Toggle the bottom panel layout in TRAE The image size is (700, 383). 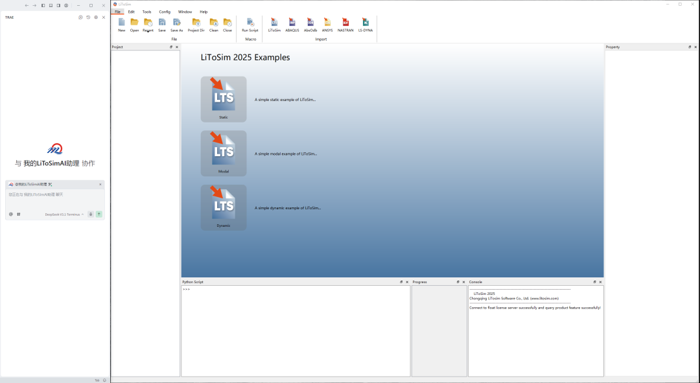(51, 5)
